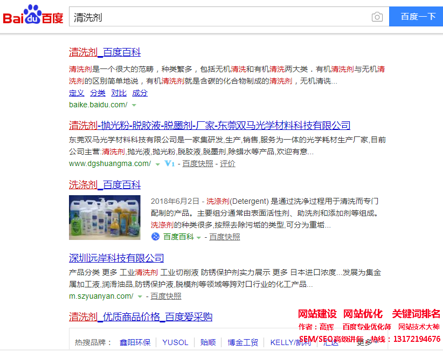This screenshot has height=351, width=443.
Task: Select the 成分 sub-link
Action: (140, 93)
